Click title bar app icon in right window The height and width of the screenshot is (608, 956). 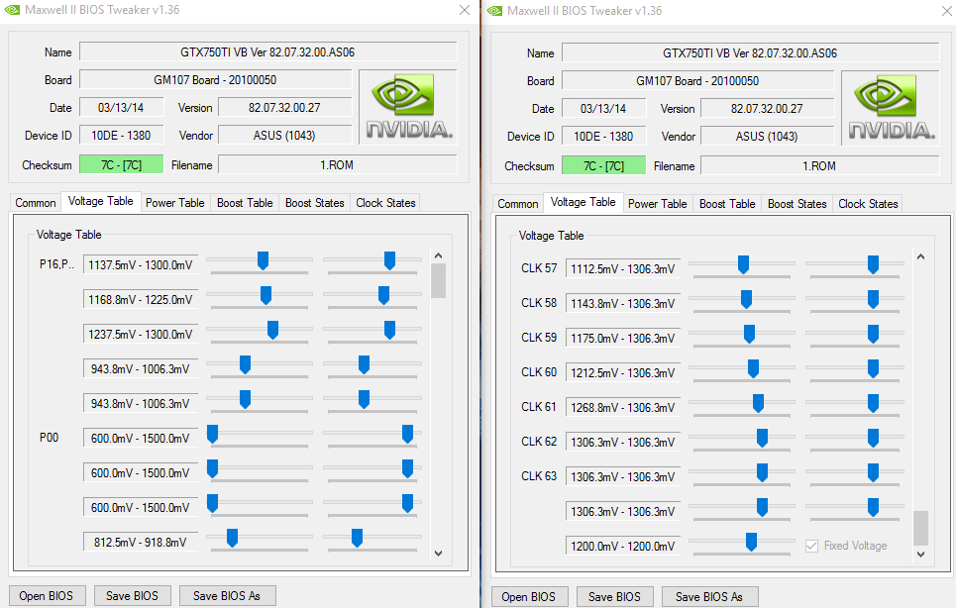494,10
